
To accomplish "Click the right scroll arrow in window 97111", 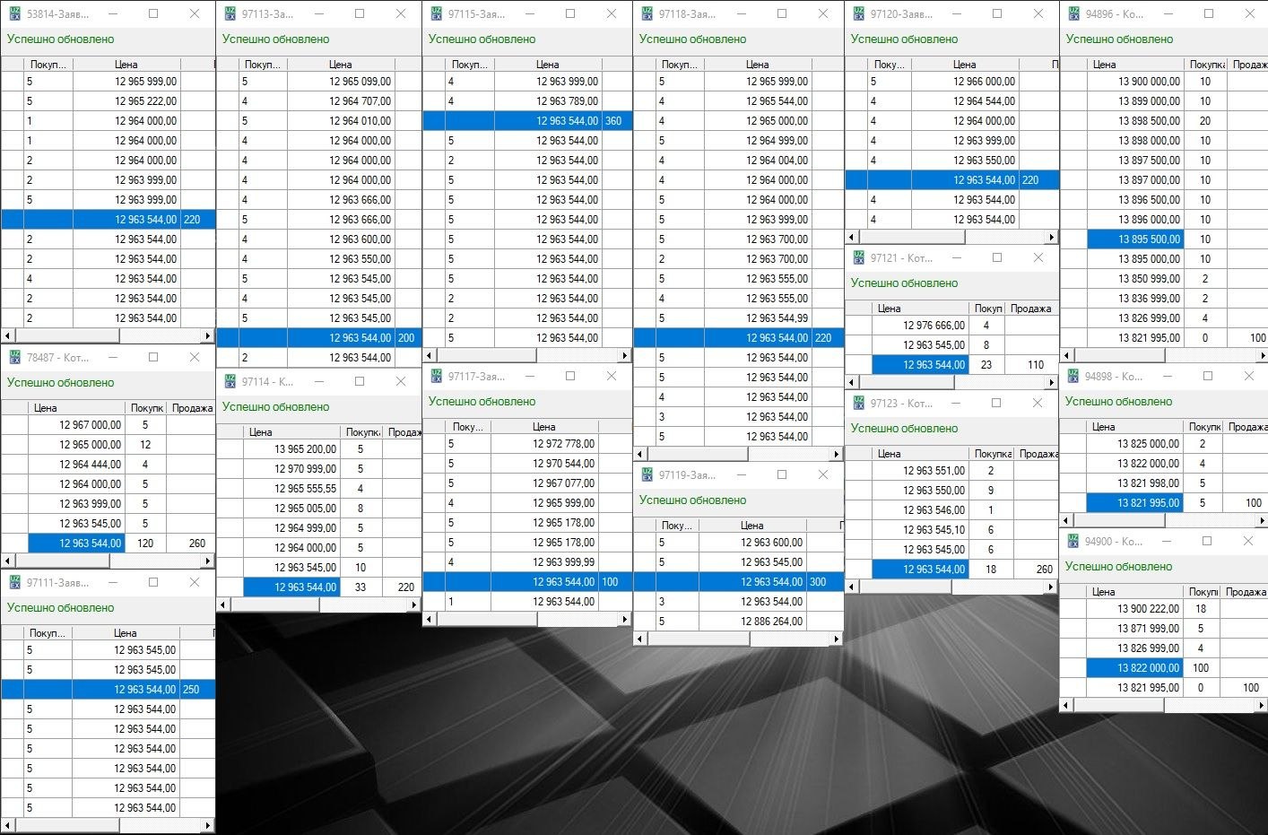I will point(208,825).
